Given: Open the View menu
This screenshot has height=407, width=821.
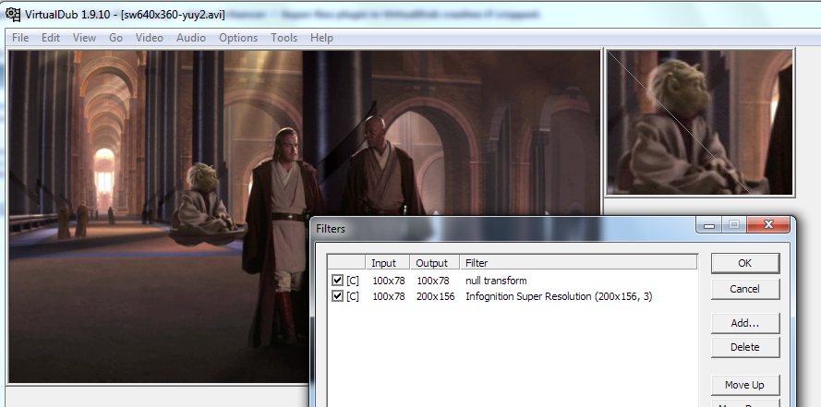Looking at the screenshot, I should (x=84, y=38).
